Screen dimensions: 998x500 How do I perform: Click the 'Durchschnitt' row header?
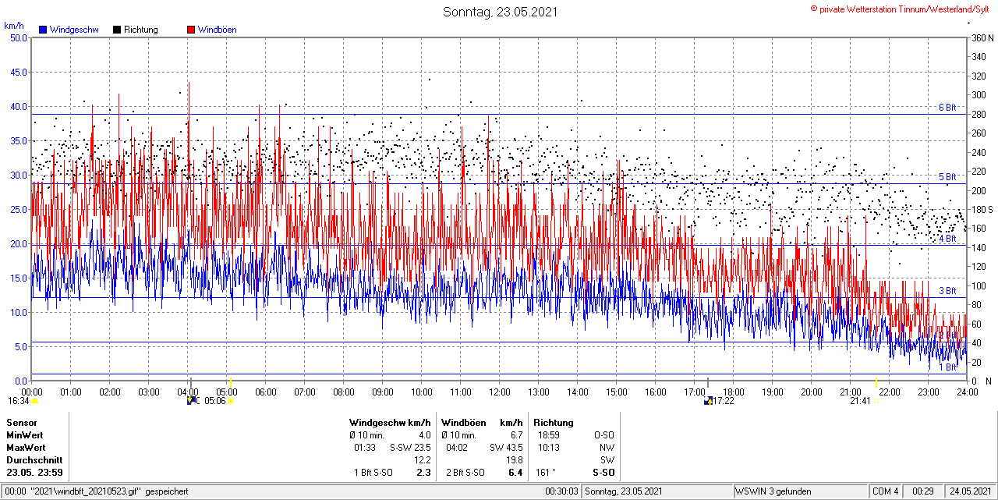point(34,459)
